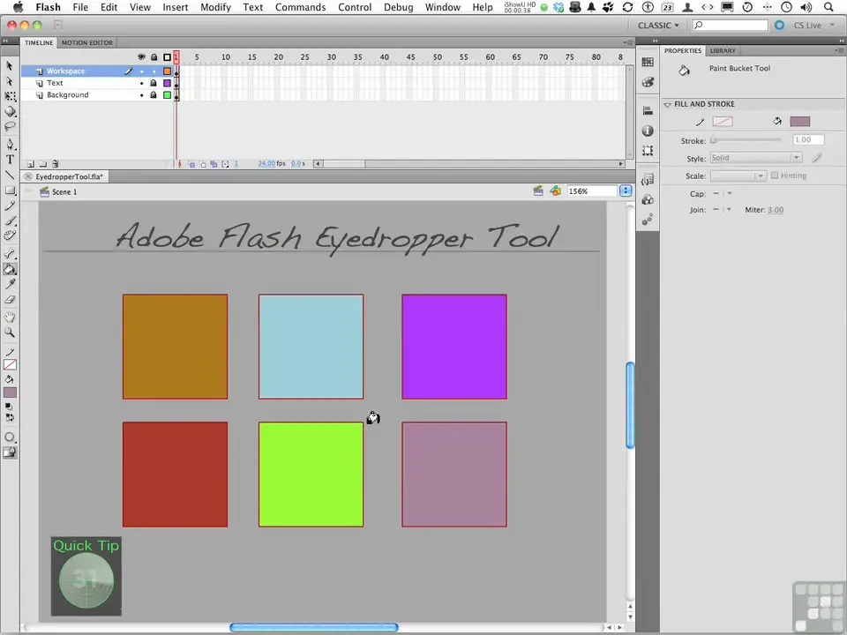Select the Eraser tool

10,300
